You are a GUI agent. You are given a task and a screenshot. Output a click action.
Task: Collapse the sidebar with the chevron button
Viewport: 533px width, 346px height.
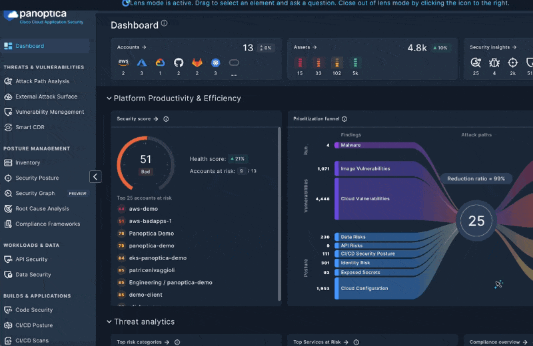[x=95, y=176]
